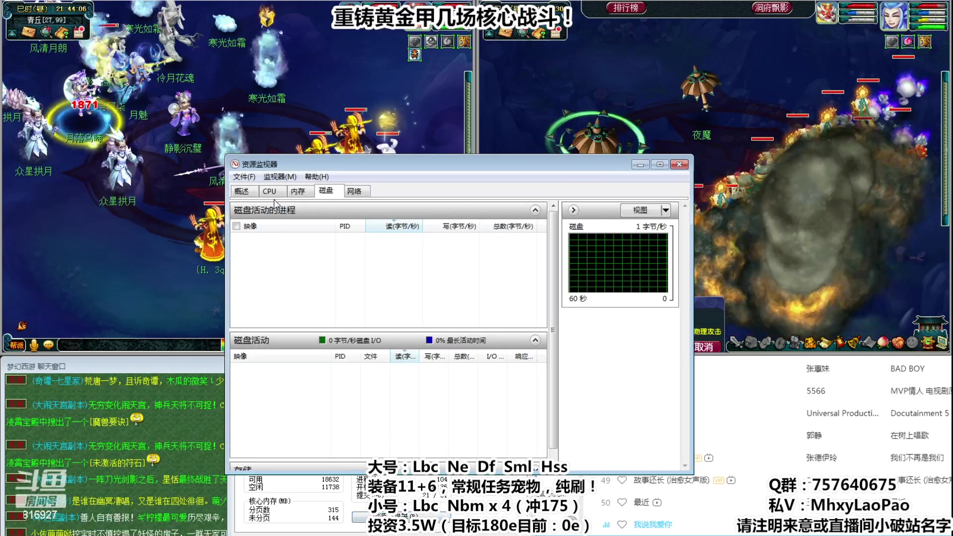The image size is (953, 536).
Task: Click the 视图 view button
Action: pos(640,210)
